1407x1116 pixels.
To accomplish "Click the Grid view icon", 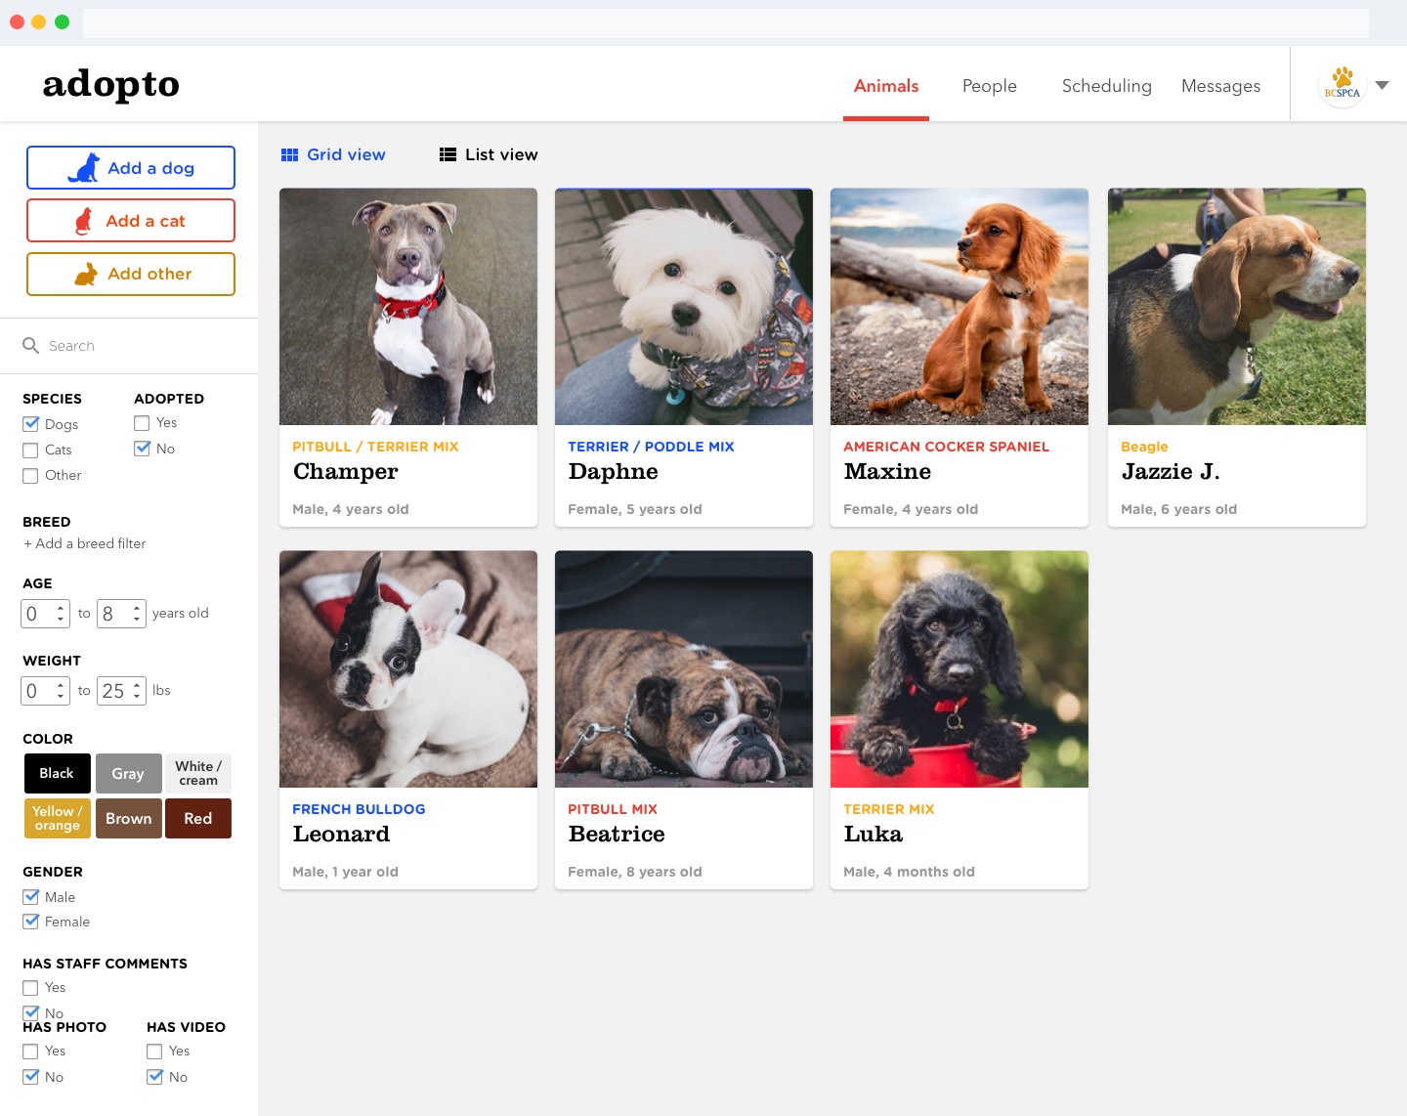I will (289, 154).
